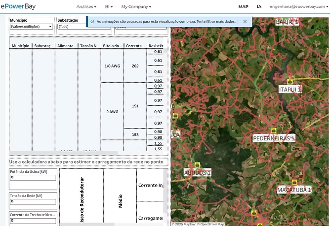Click the Pederneiras 1 substation marker icon

(x=273, y=131)
